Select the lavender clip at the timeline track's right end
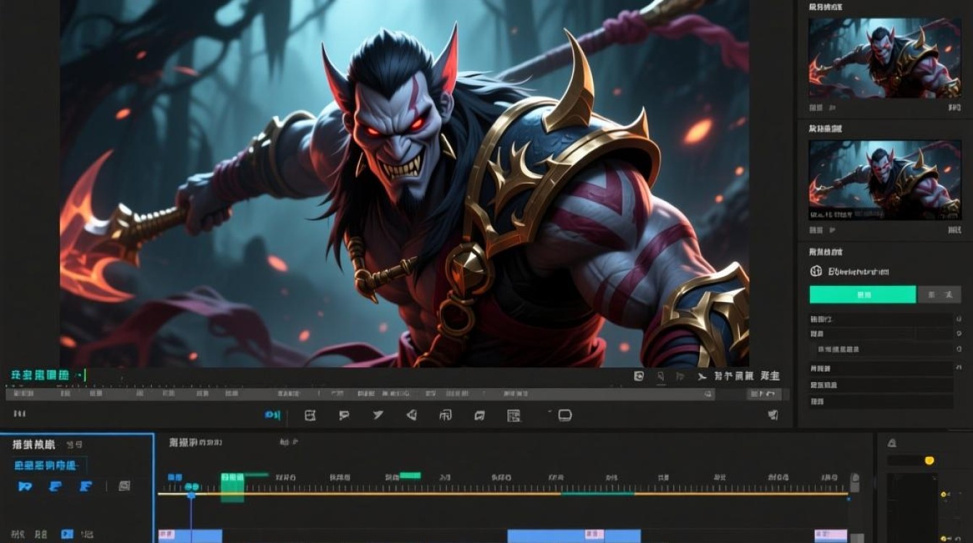Image resolution: width=973 pixels, height=543 pixels. click(x=830, y=536)
